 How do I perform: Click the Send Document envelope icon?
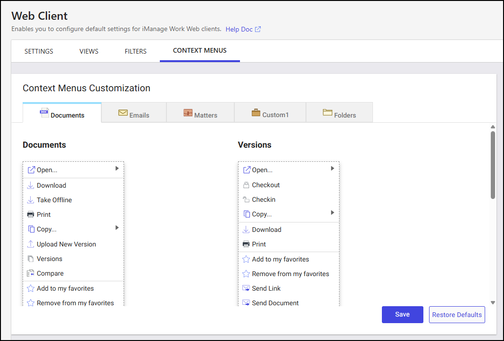[x=246, y=302]
